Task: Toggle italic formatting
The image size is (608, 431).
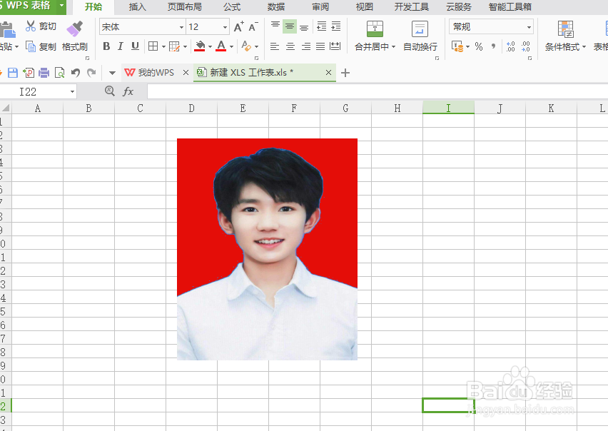Action: tap(120, 46)
